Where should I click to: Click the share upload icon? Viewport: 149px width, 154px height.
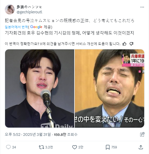141,147
